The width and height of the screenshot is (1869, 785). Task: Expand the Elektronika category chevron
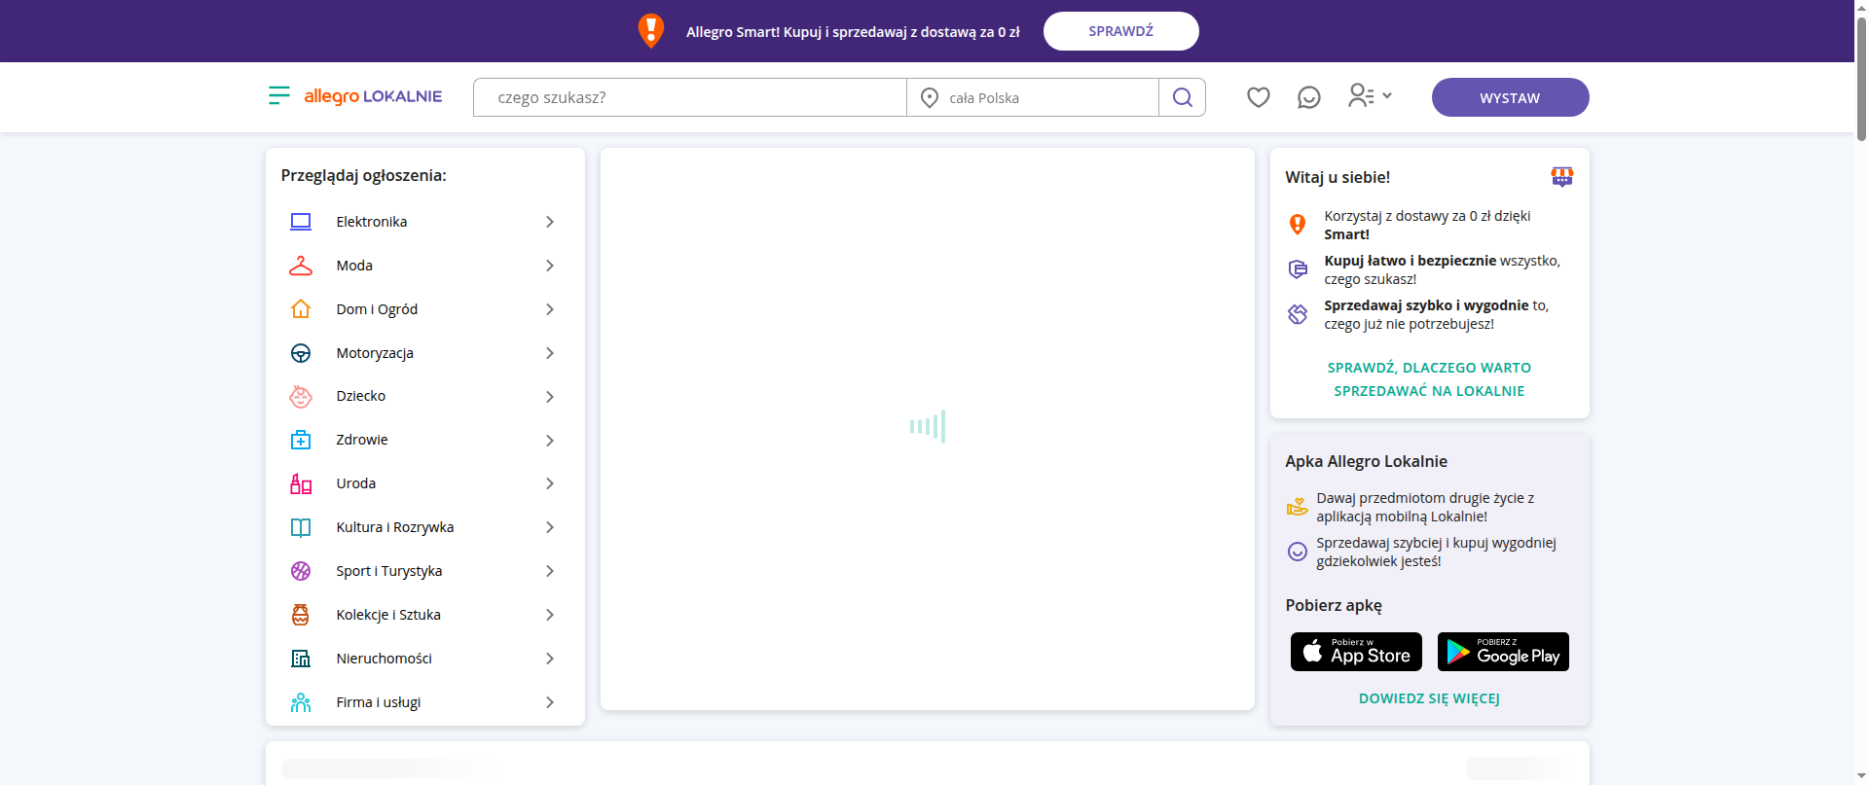point(550,222)
